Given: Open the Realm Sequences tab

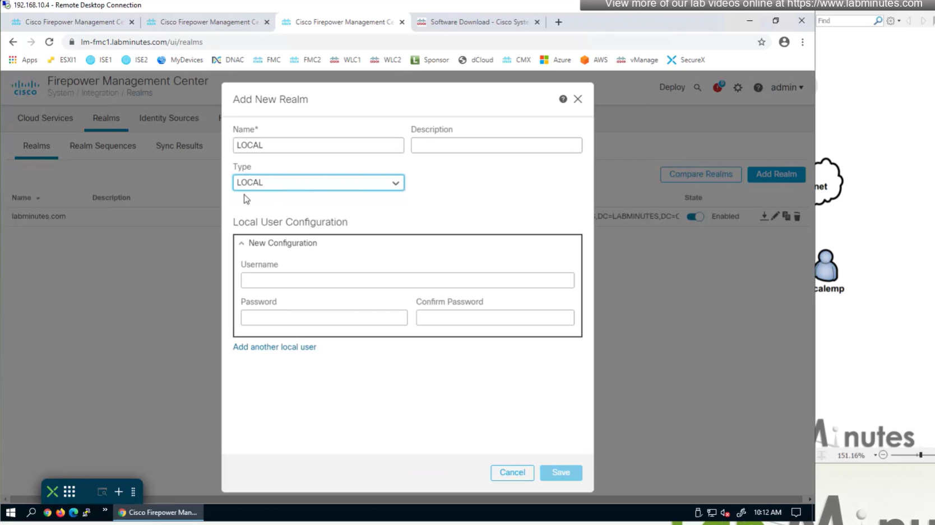Looking at the screenshot, I should click(x=103, y=146).
